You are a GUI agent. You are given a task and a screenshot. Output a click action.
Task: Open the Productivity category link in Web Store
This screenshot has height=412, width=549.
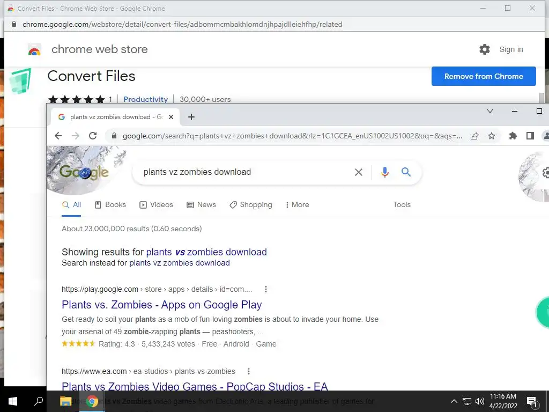(146, 99)
